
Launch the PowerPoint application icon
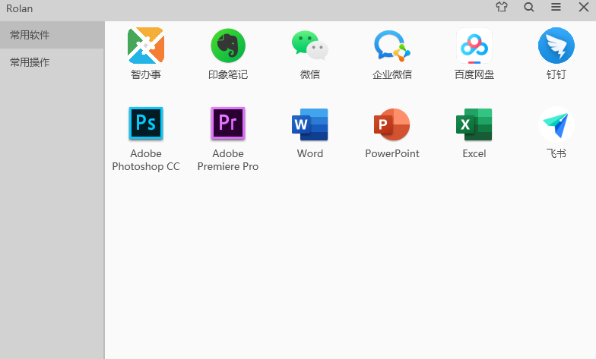392,124
